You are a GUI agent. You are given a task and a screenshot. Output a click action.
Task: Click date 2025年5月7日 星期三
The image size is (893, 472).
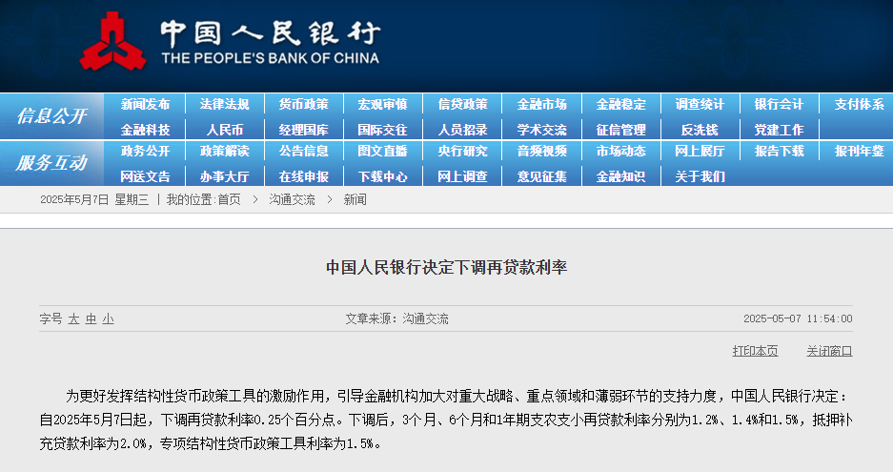[x=94, y=199]
